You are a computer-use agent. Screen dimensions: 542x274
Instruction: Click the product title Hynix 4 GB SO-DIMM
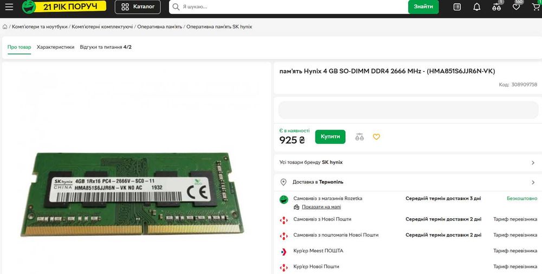point(387,71)
